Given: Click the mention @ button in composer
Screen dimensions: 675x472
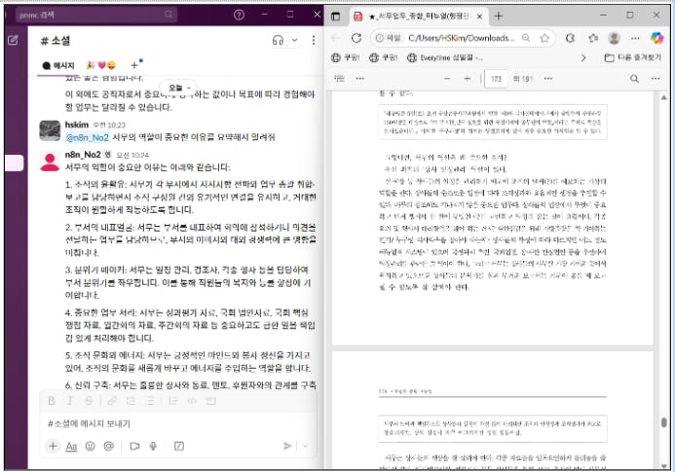Looking at the screenshot, I should 109,446.
